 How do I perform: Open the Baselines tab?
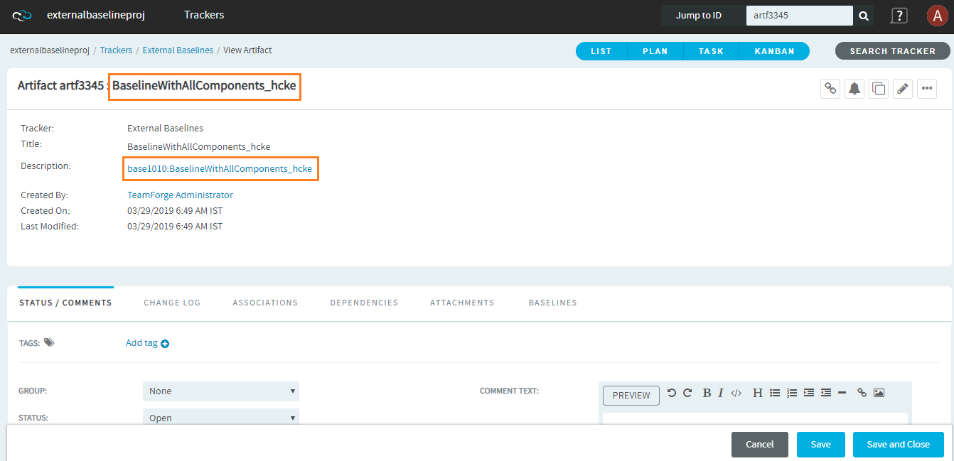[553, 303]
